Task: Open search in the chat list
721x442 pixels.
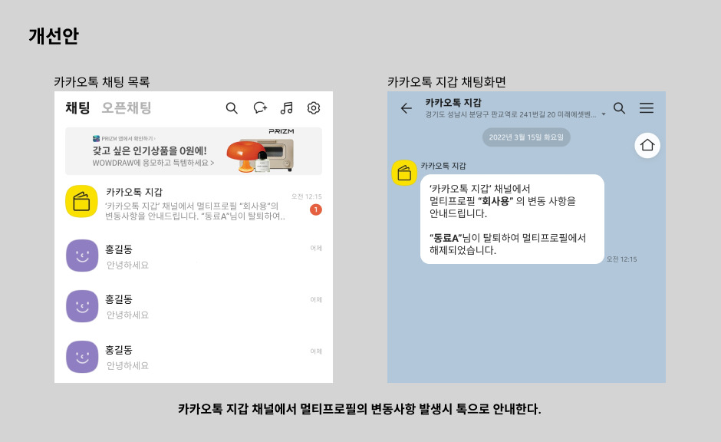Action: (x=232, y=108)
